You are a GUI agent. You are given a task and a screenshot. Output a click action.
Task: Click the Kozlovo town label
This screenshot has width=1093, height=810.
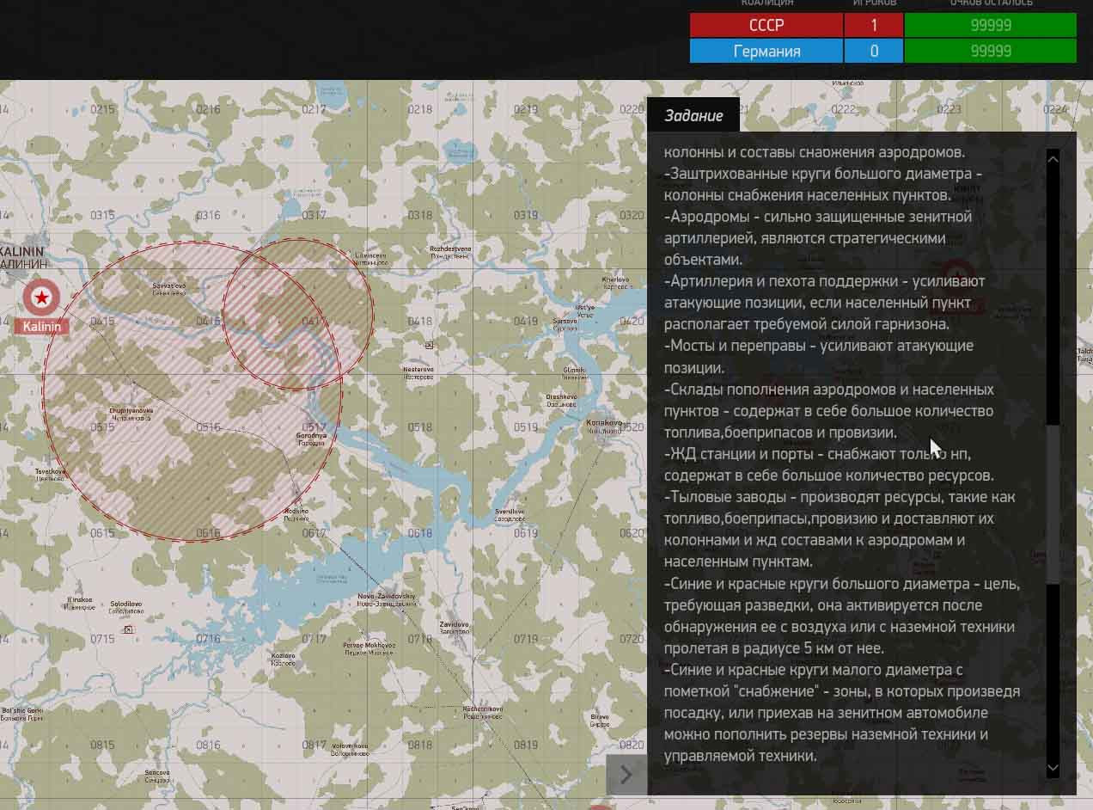pos(284,659)
